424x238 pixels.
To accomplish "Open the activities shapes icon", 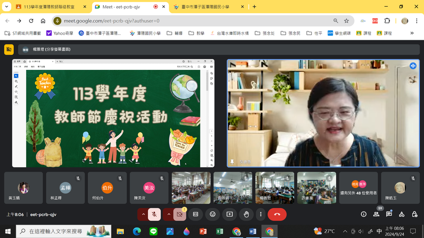I will (402, 214).
